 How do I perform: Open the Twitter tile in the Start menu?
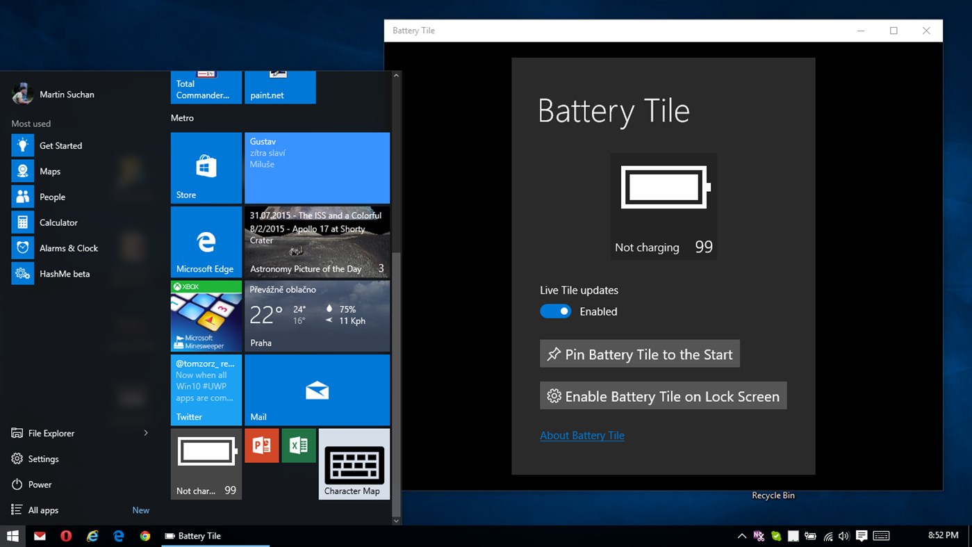click(206, 389)
